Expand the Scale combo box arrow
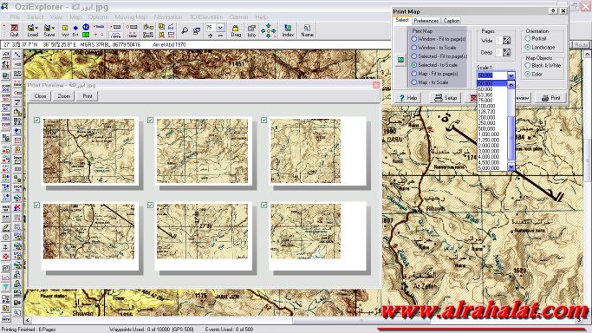Image resolution: width=592 pixels, height=333 pixels. click(511, 75)
